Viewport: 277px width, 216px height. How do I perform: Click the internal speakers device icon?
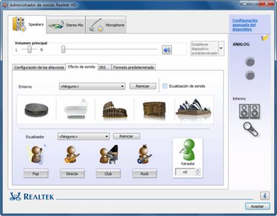(249, 111)
